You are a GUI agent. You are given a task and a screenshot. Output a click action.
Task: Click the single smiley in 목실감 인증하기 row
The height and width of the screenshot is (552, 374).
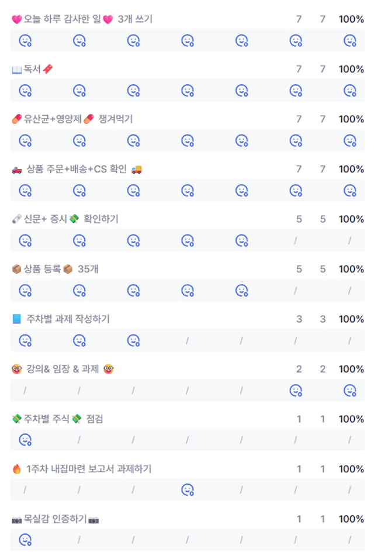pos(25,540)
